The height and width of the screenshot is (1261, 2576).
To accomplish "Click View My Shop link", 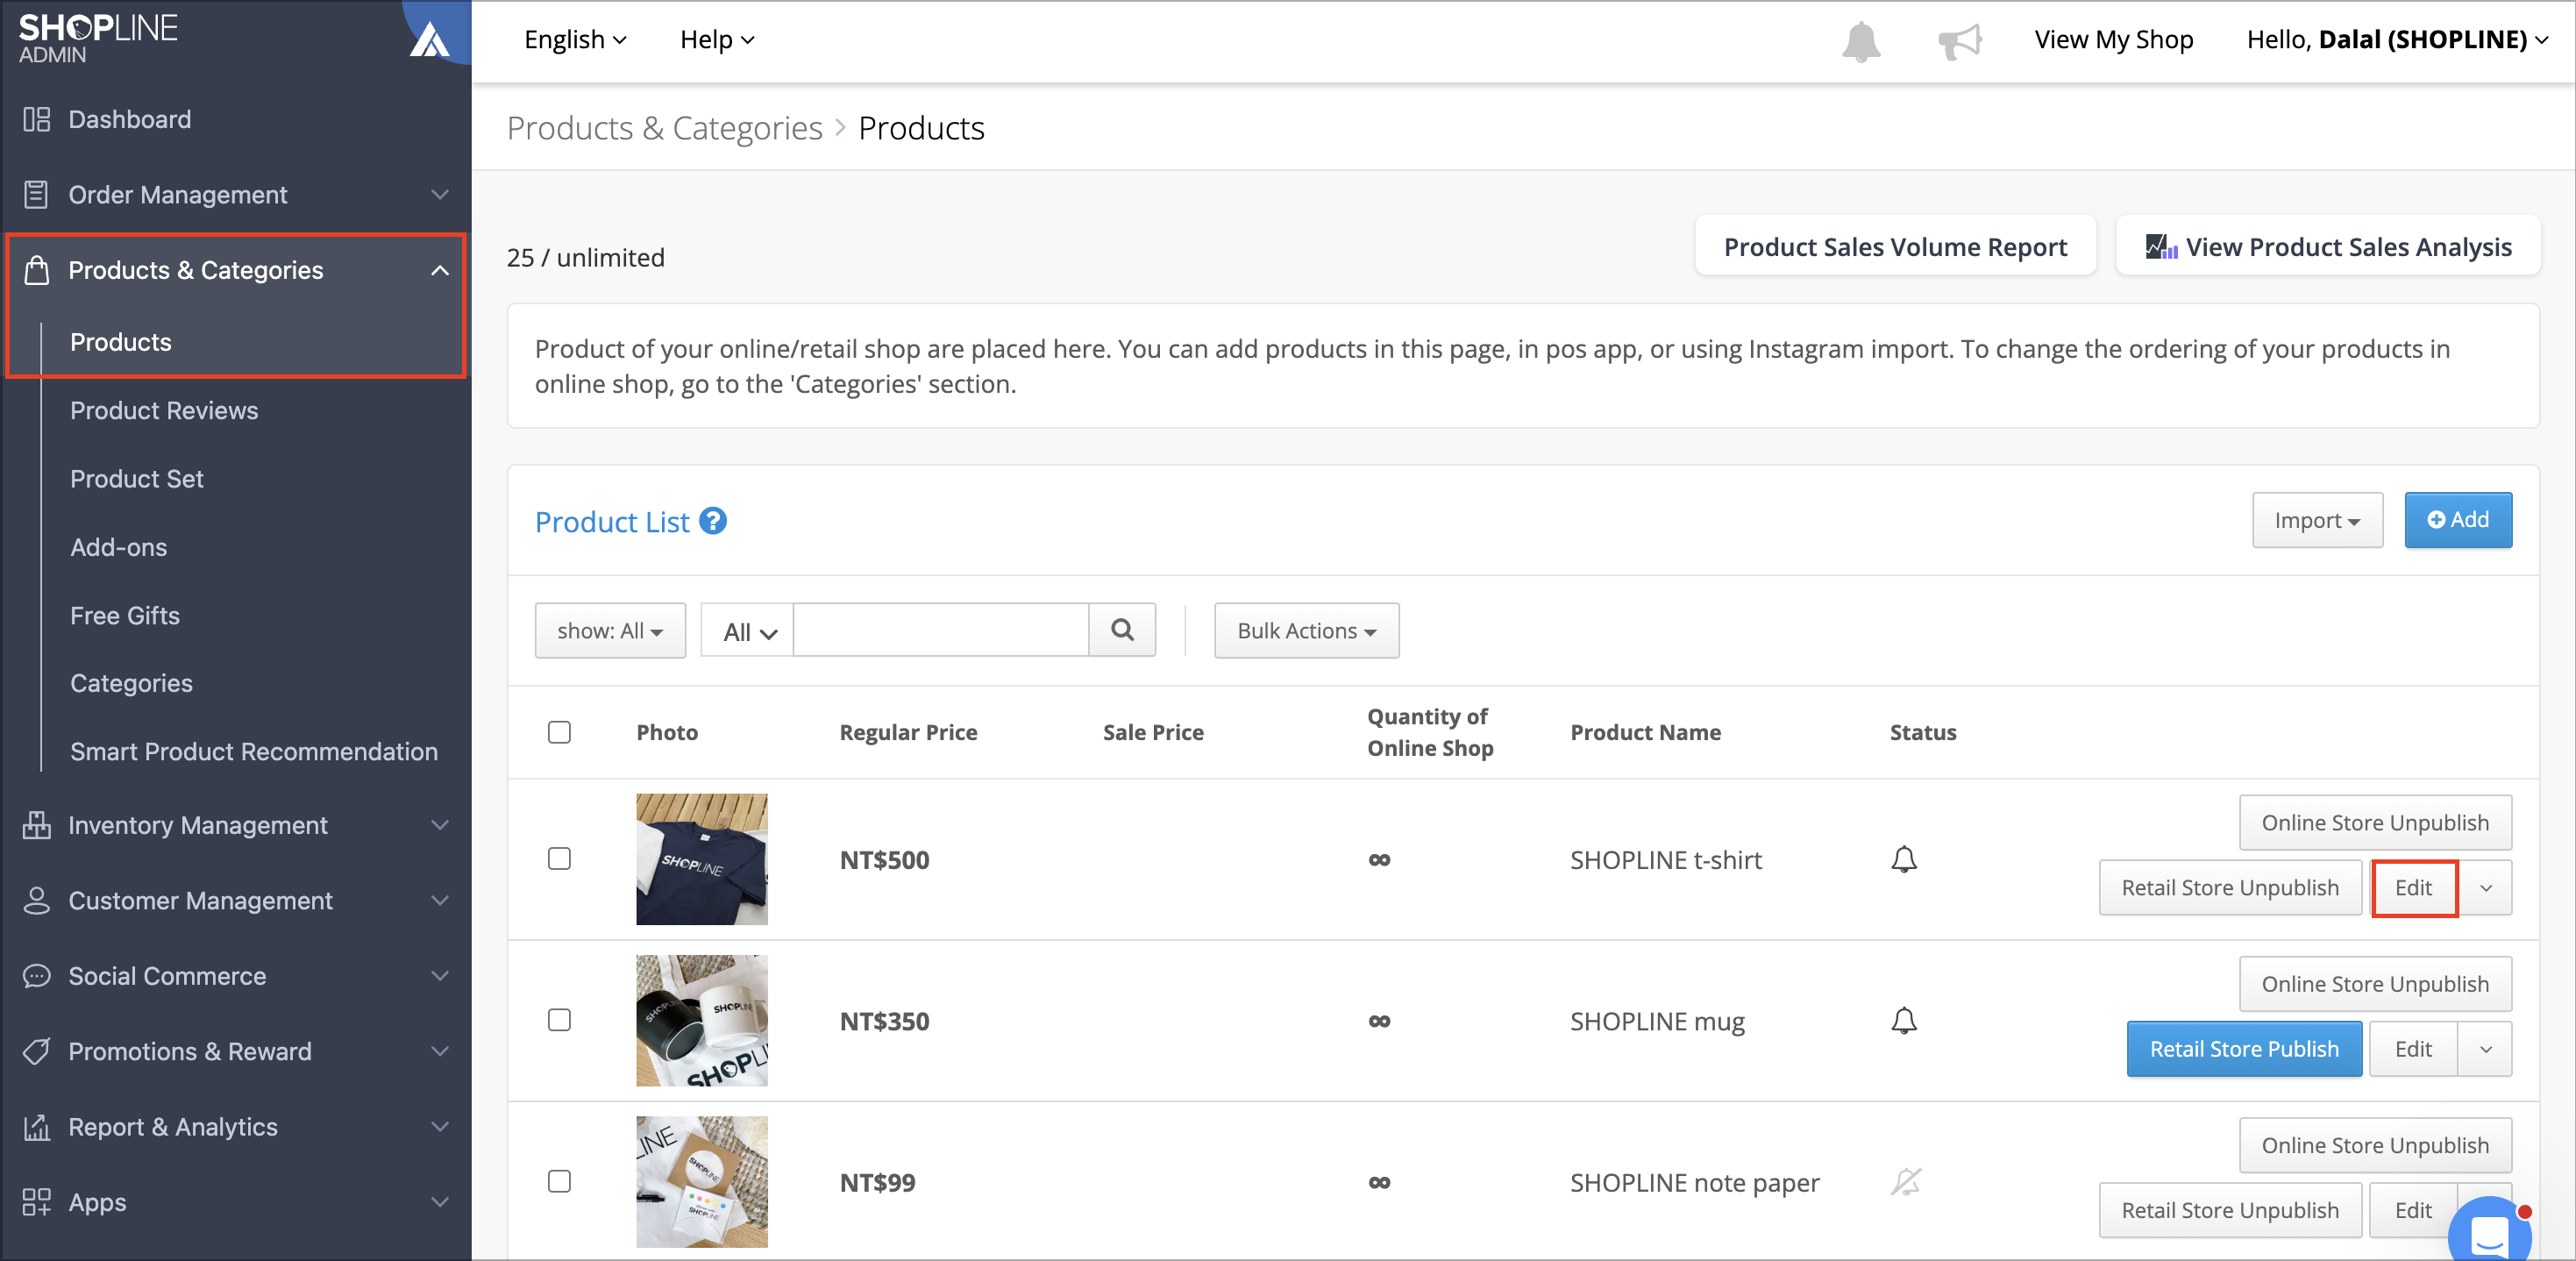I will pyautogui.click(x=2113, y=40).
